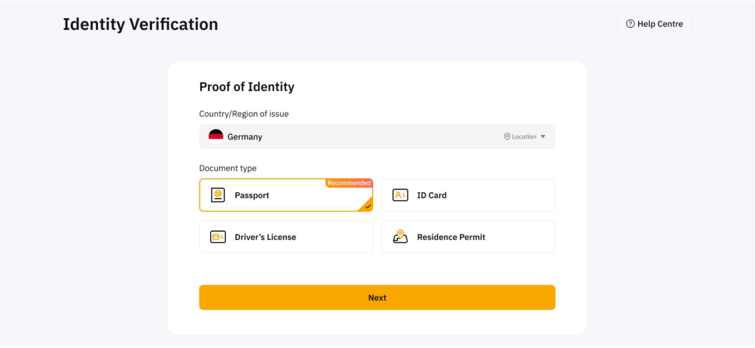This screenshot has height=348, width=755.
Task: Click the ID card icon
Action: (400, 195)
